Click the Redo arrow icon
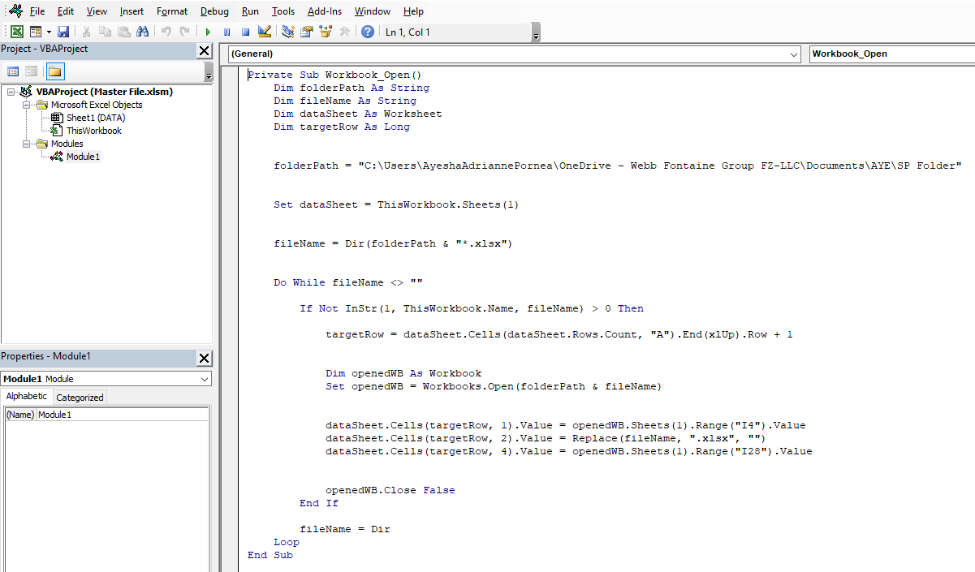The height and width of the screenshot is (572, 975). coord(184,32)
